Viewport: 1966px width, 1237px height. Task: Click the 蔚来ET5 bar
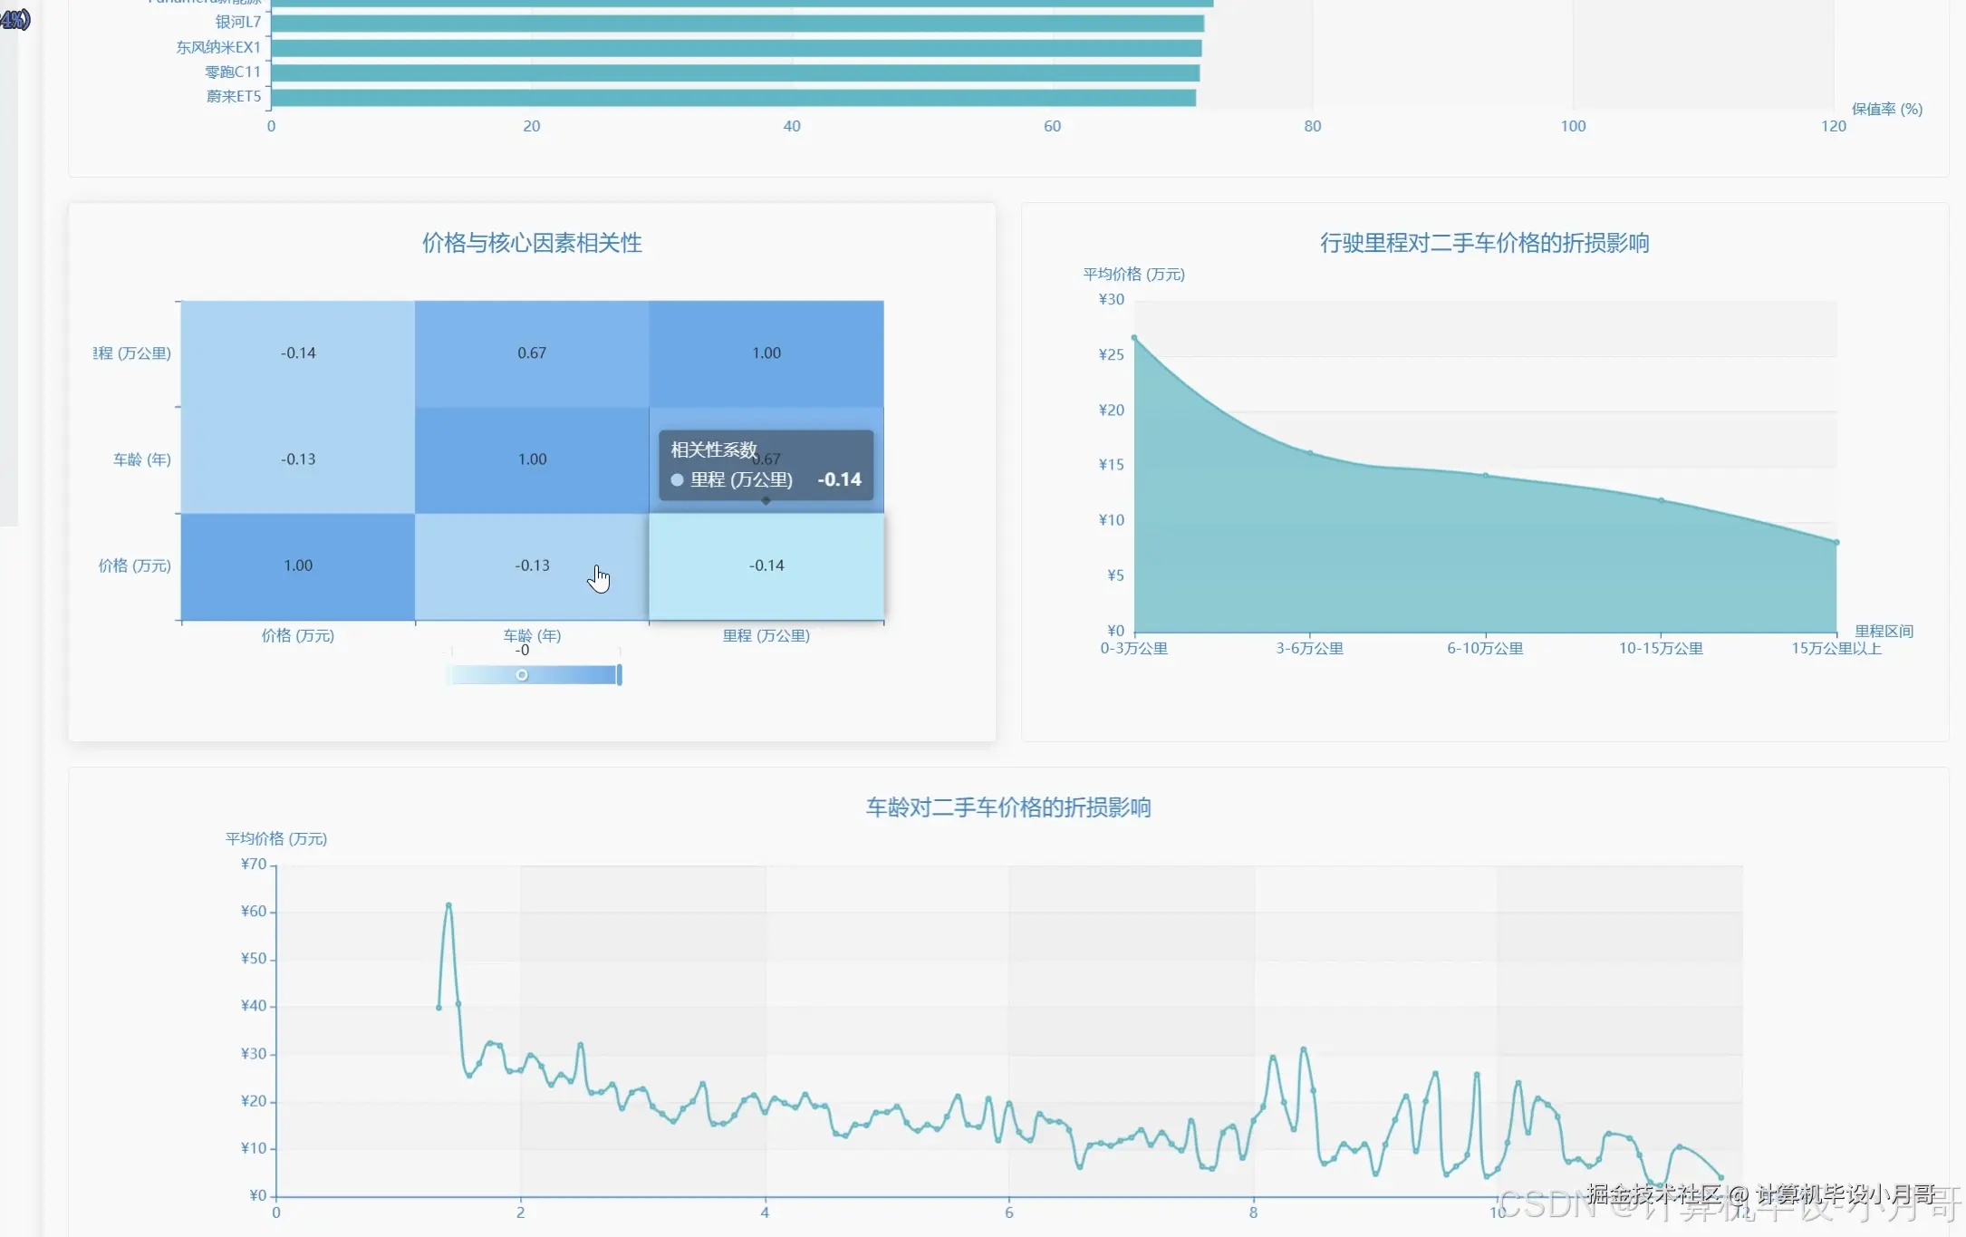[733, 97]
